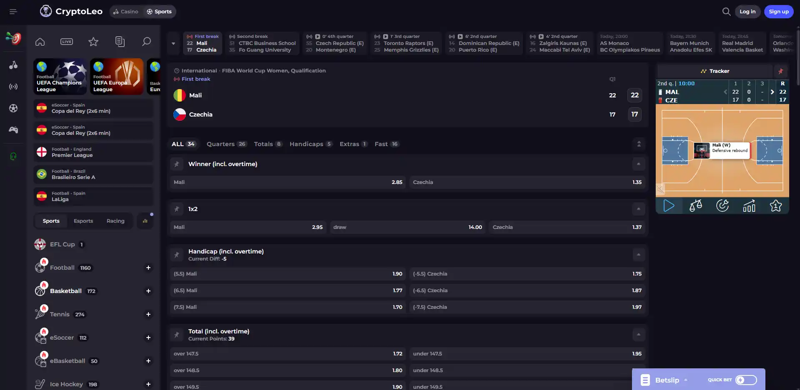Switch to the Sports tab in header
The width and height of the screenshot is (800, 390).
(x=159, y=12)
